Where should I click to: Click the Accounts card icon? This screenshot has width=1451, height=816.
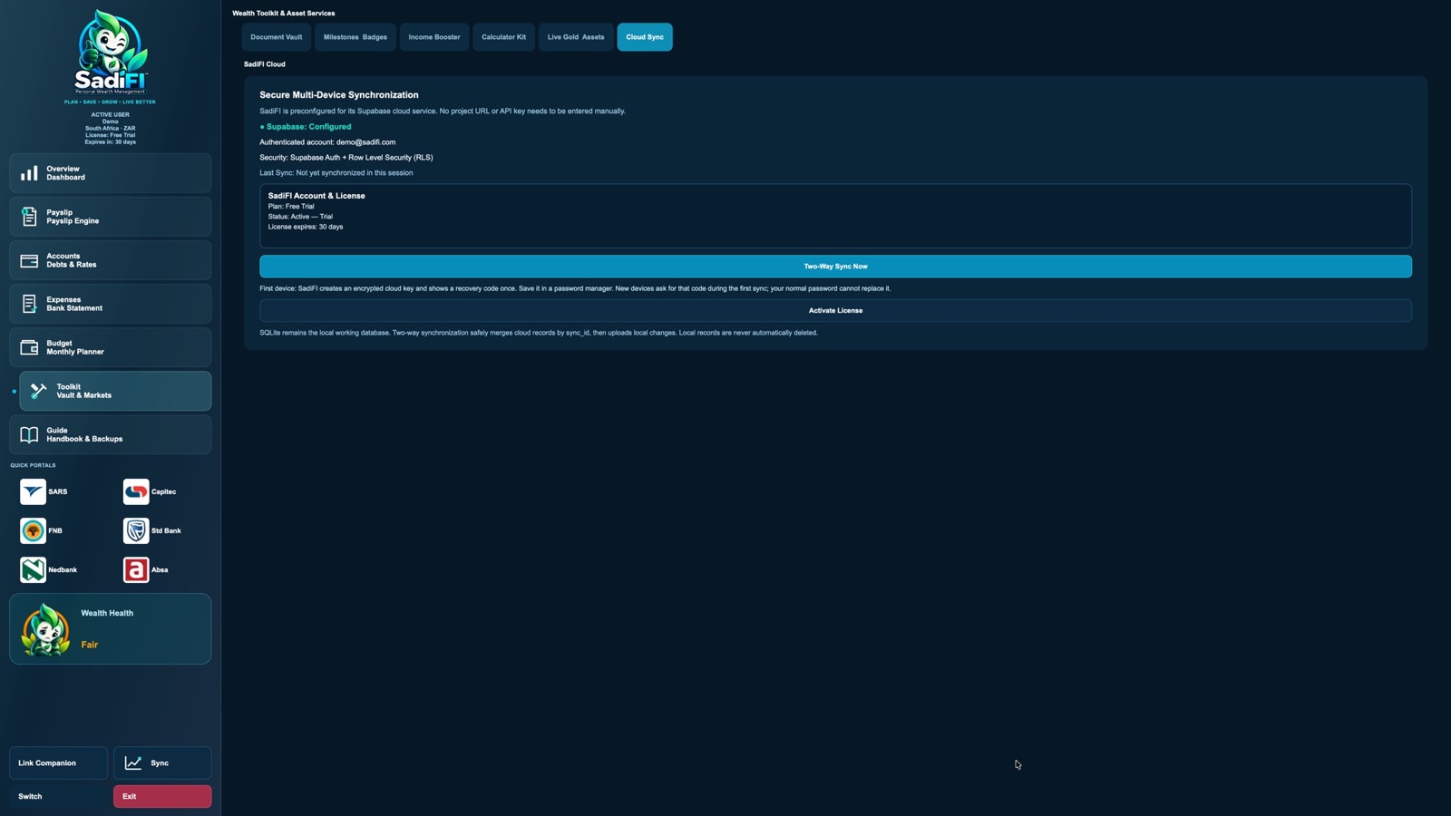(29, 260)
